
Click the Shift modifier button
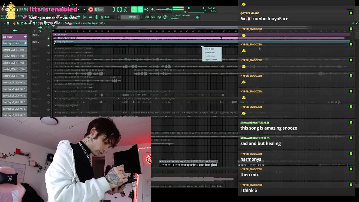coord(147,17)
